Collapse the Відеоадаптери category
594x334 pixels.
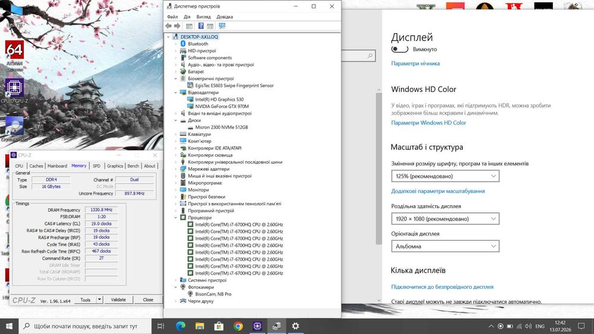(176, 93)
